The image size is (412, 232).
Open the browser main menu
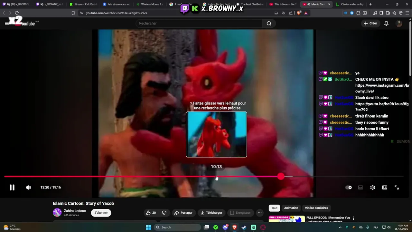[x=407, y=13]
